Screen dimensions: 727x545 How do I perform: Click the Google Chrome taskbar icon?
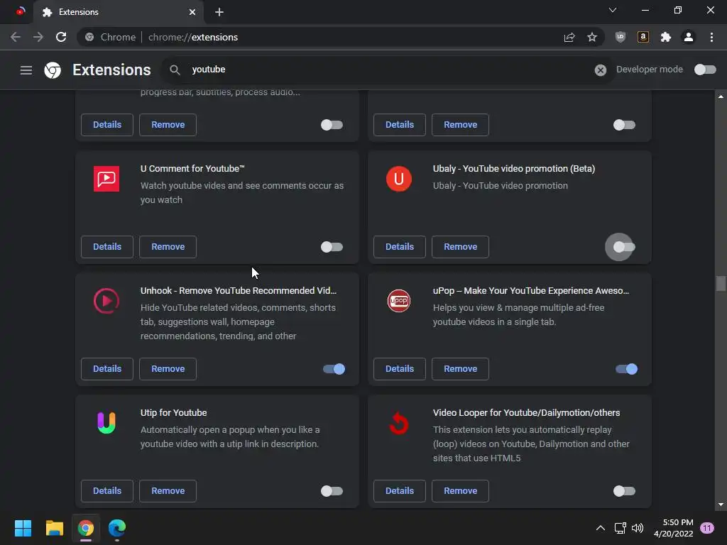[x=86, y=528]
